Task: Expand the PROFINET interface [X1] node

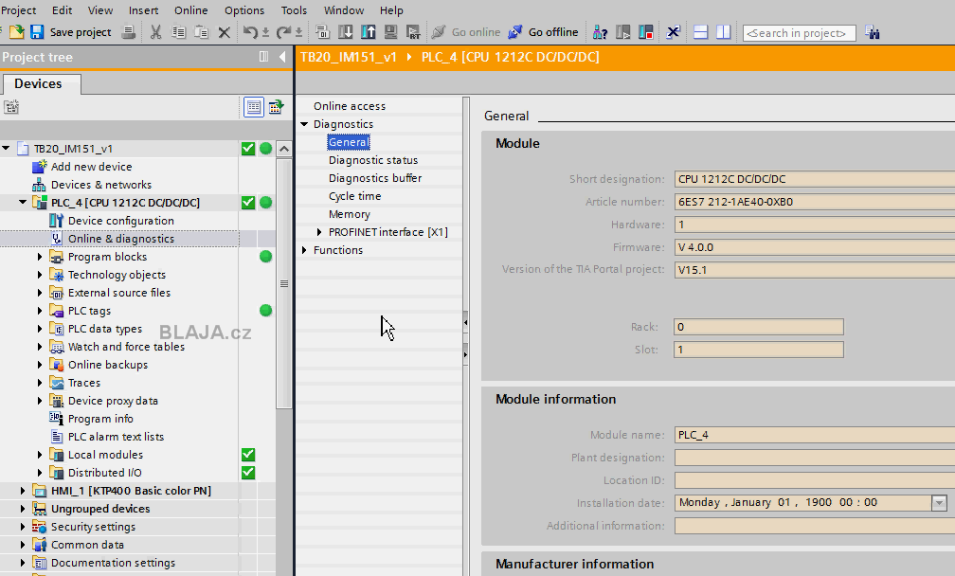Action: 319,232
